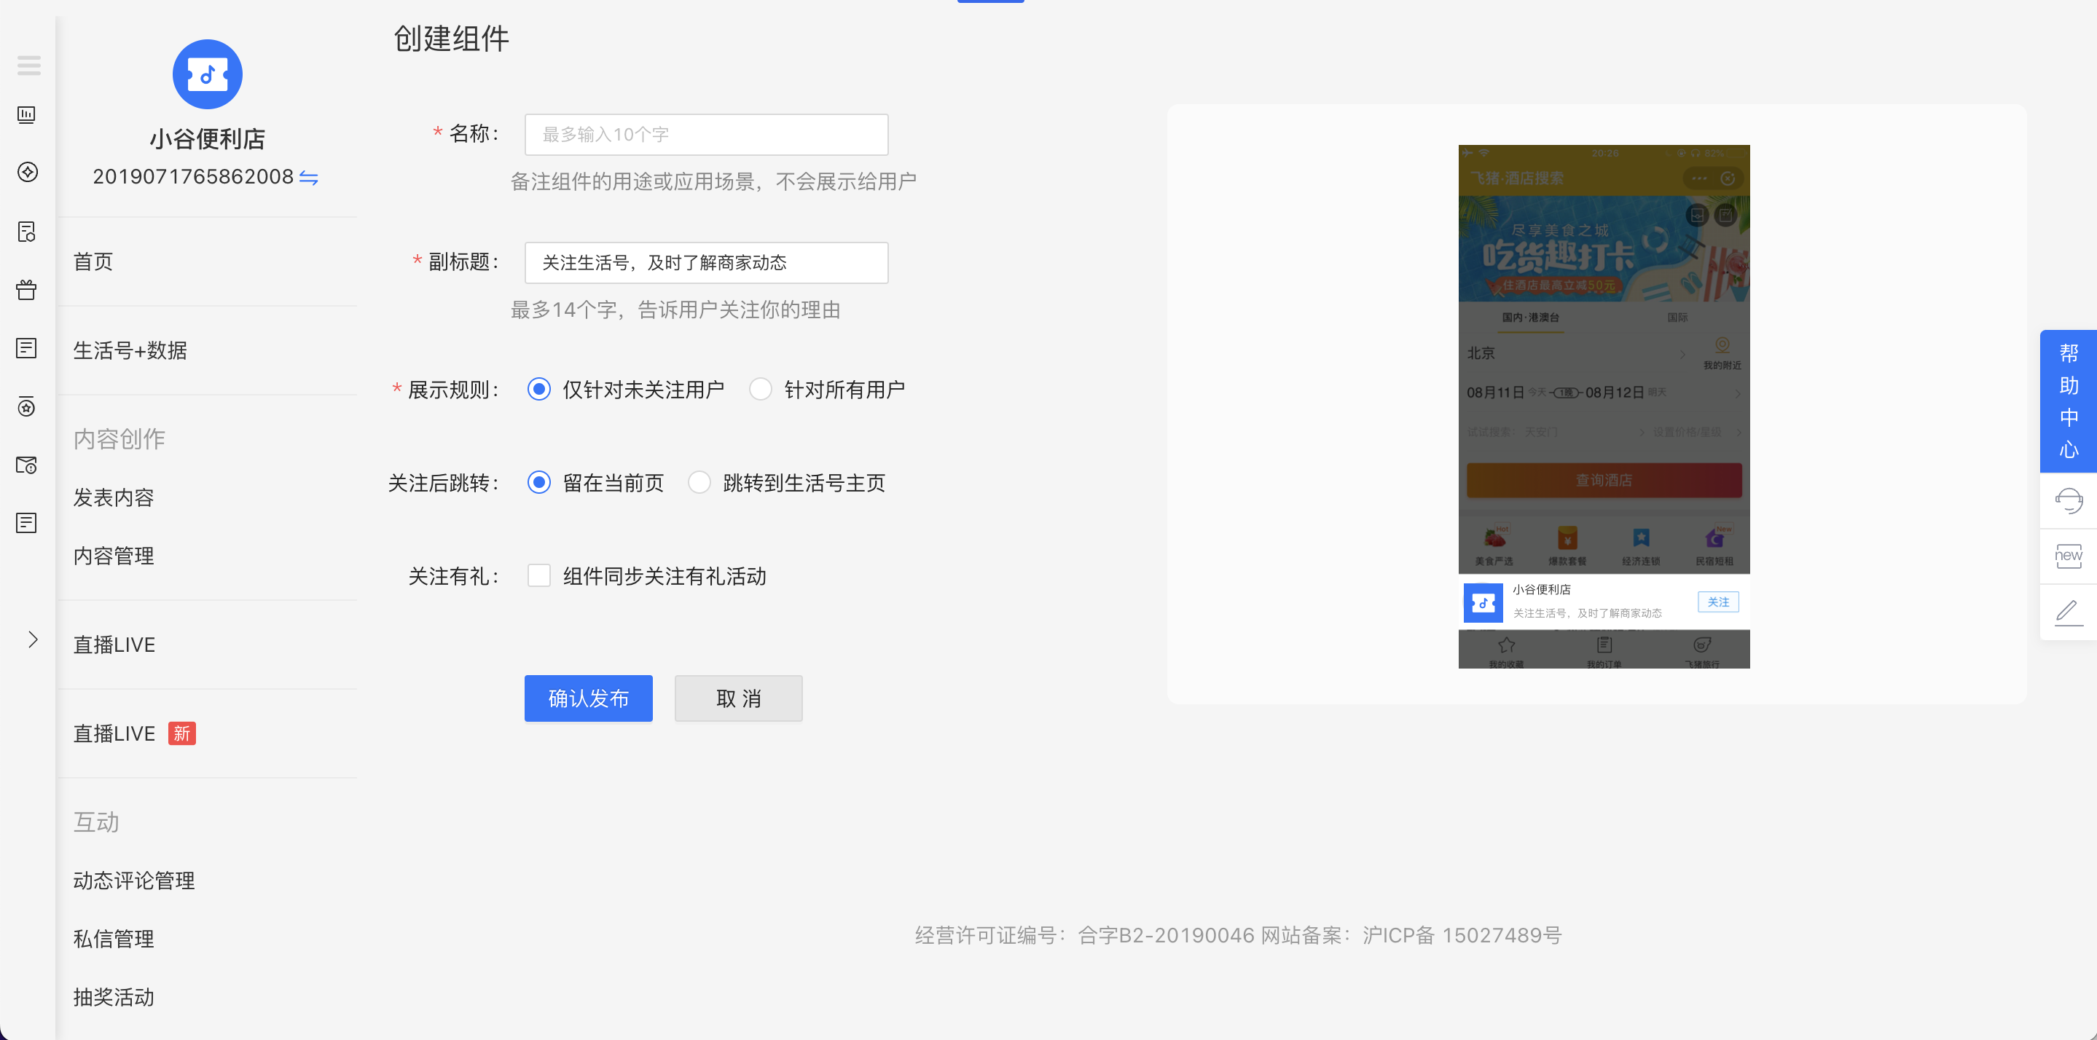Enable the 组件同步关注有礼活动 checkbox
Viewport: 2097px width, 1040px height.
[539, 575]
